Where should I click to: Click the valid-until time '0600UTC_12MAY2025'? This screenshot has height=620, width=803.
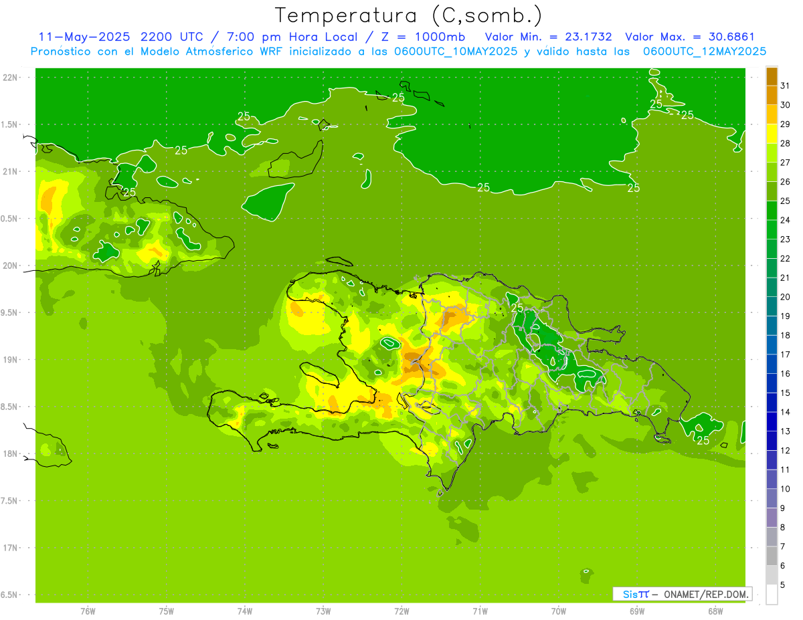point(705,51)
